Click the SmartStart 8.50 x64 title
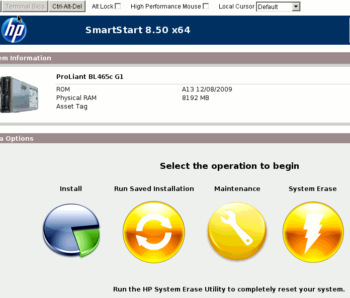Screen dimensions: 350x298 pyautogui.click(x=138, y=30)
